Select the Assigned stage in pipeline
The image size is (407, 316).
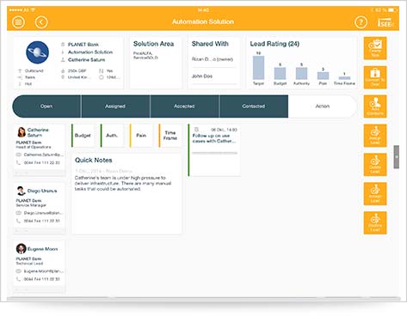click(x=115, y=106)
